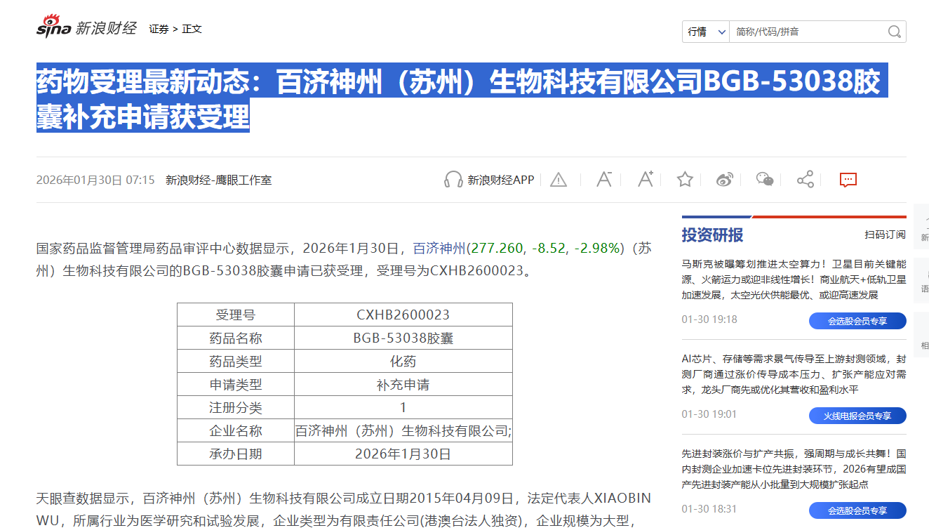The height and width of the screenshot is (528, 929).
Task: Click 百济神州(苏州)生物科技有限公司; company cell
Action: (x=403, y=430)
